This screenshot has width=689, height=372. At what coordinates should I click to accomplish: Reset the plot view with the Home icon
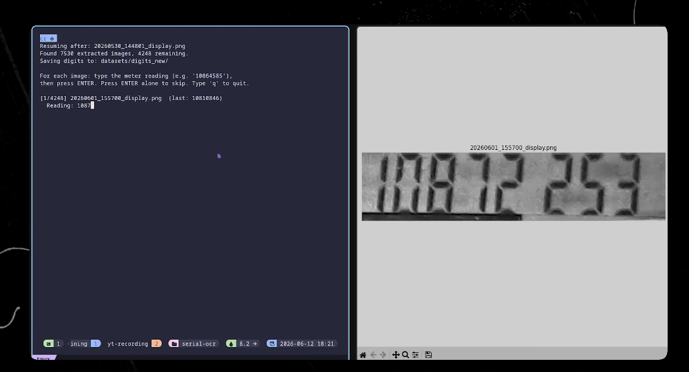[x=362, y=355]
